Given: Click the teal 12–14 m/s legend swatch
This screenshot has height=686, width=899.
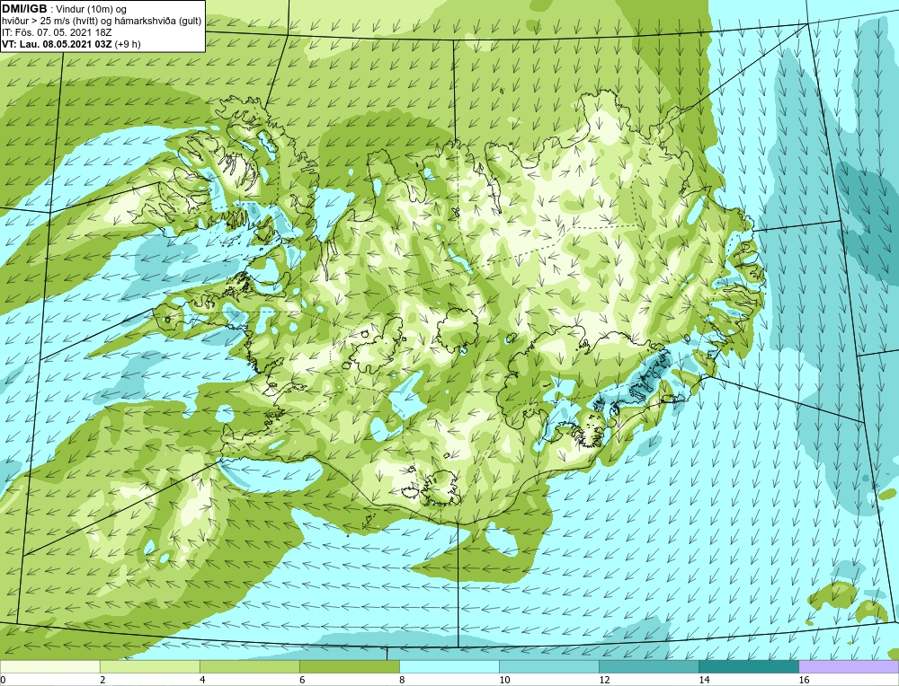Looking at the screenshot, I should point(648,666).
